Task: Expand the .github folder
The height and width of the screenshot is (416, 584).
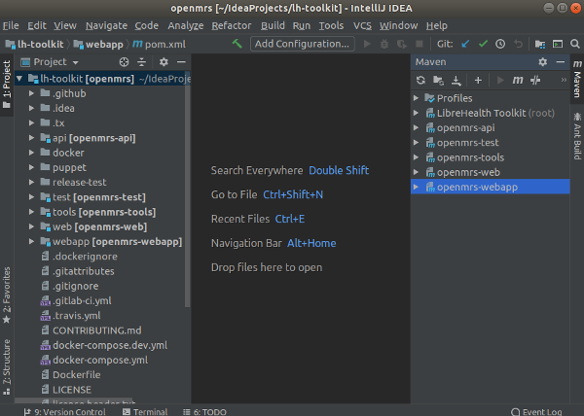Action: tap(32, 93)
